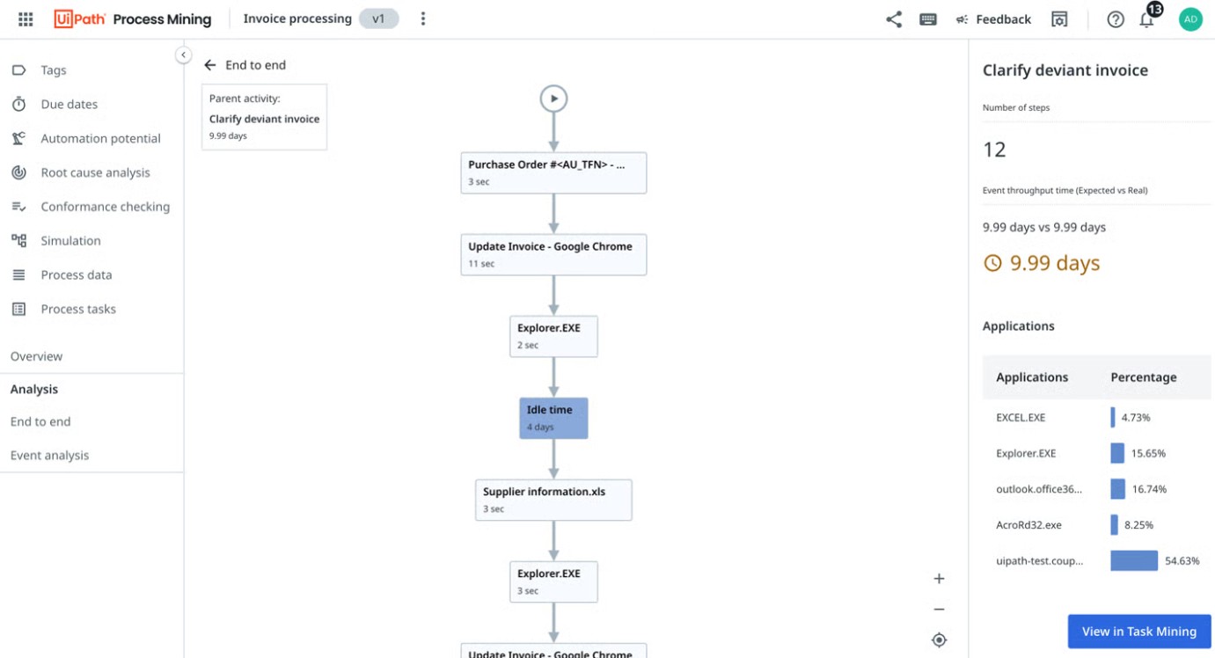Open the Conformance checking panel
The width and height of the screenshot is (1215, 658).
tap(18, 206)
